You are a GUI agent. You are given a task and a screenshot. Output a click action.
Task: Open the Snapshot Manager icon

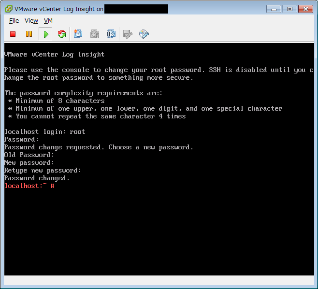click(x=111, y=34)
